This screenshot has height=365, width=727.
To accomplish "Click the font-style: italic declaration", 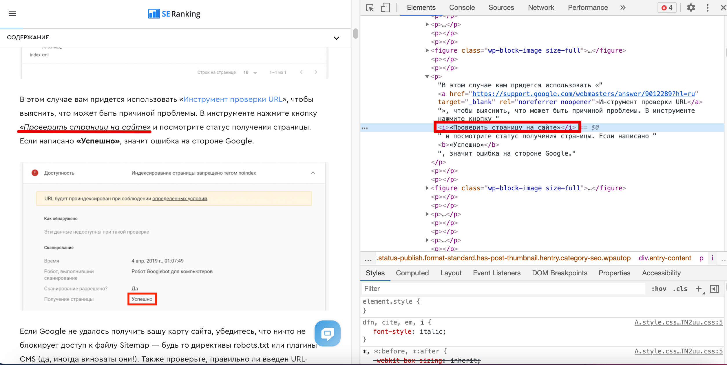I will 409,332.
